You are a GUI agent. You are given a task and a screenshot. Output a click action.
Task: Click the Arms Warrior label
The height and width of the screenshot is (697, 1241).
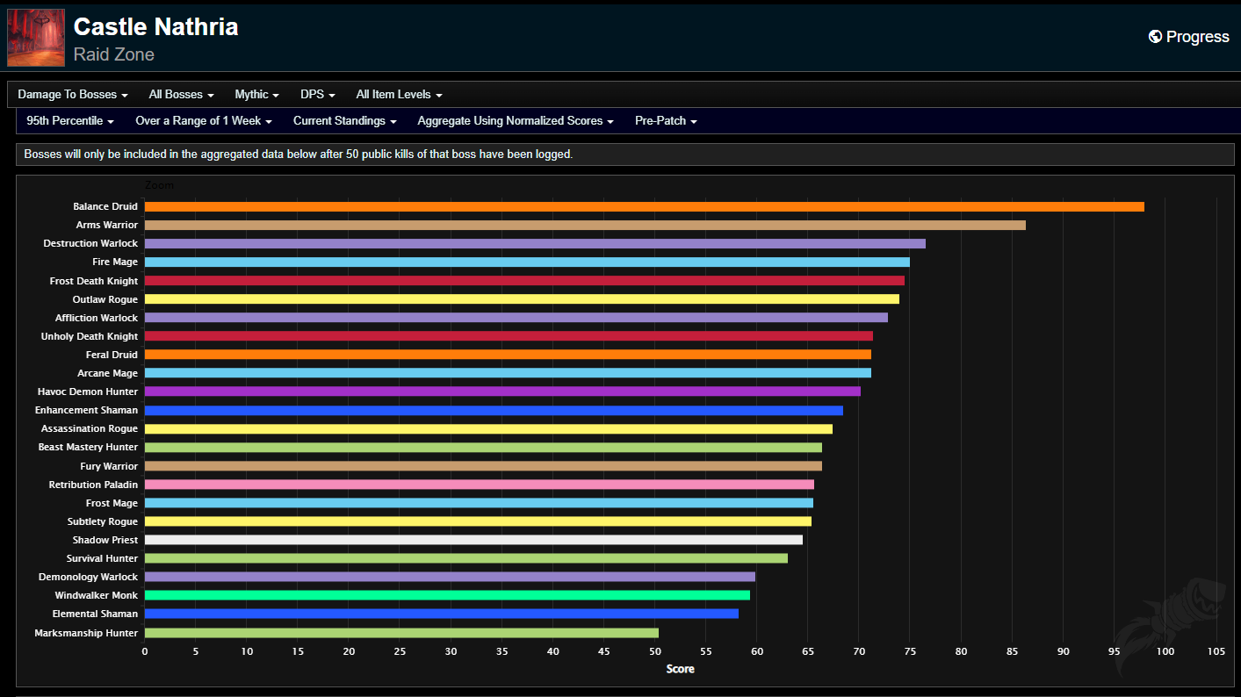107,225
